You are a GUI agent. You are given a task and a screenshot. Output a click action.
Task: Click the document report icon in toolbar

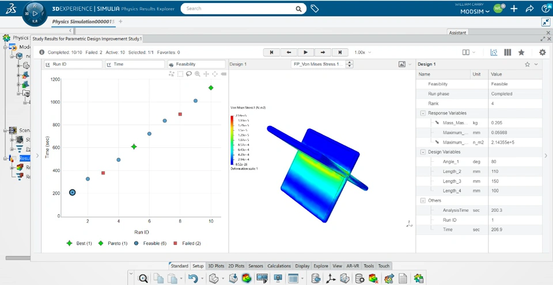[403, 278]
